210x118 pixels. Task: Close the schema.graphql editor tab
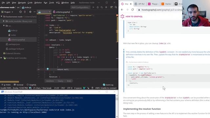72,12
